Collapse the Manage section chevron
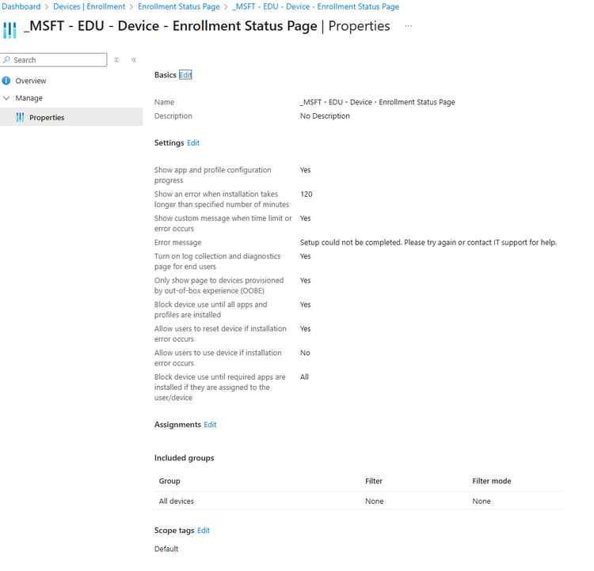The image size is (594, 571). (x=6, y=98)
